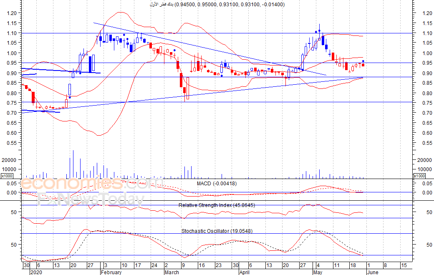Viewport: 434px width, 275px height.
Task: Click the x1000 volume multiplier on right axis
Action: coord(419,176)
